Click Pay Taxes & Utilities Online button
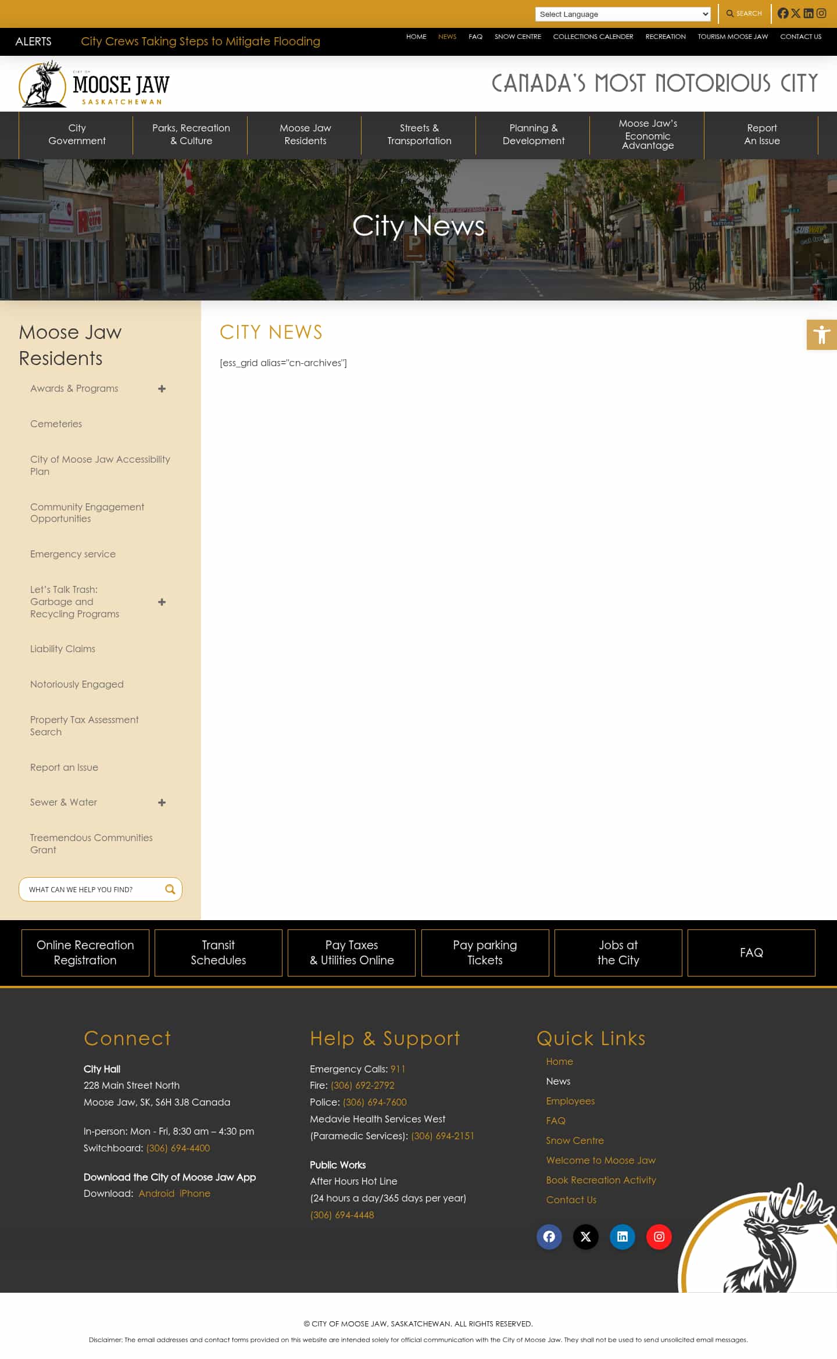The height and width of the screenshot is (1359, 837). pyautogui.click(x=352, y=953)
